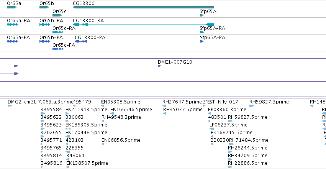Select the DME1-007G10 clone feature

[242, 66]
